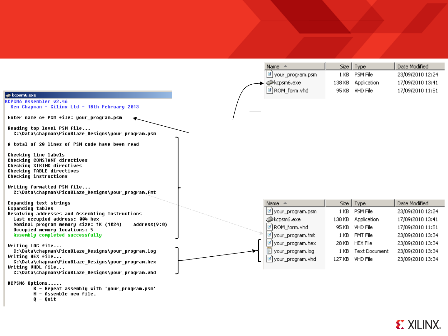
Task: Click the your_program.fmt file icon
Action: 269,235
